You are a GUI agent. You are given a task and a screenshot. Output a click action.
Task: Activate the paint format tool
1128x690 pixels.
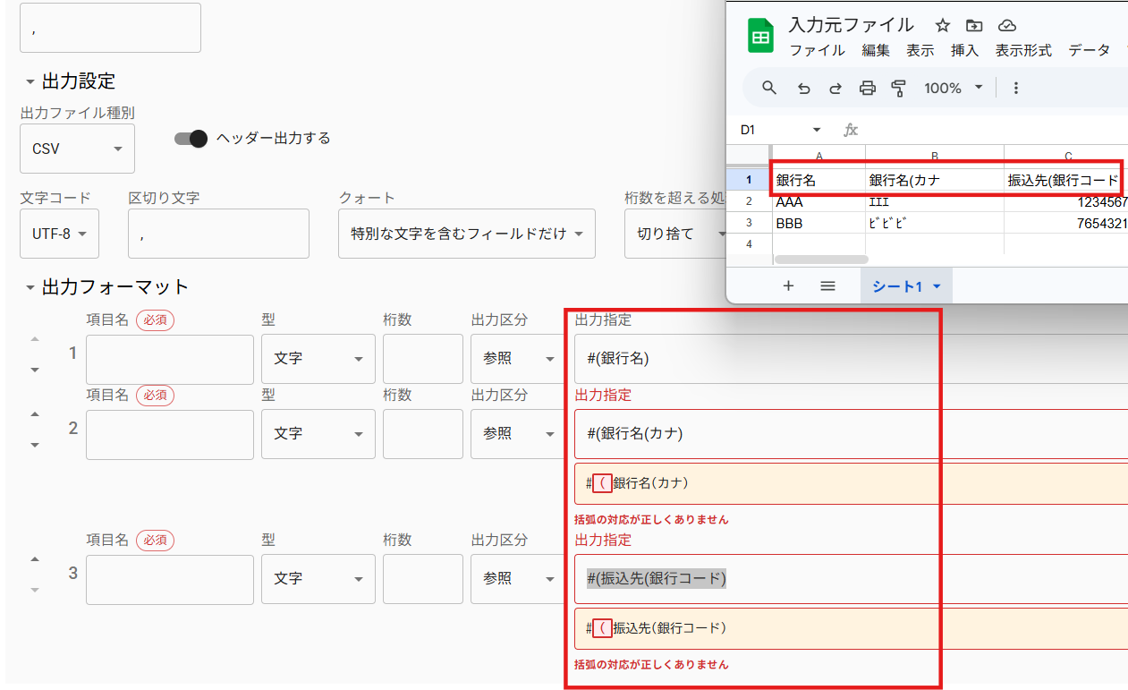pos(899,88)
